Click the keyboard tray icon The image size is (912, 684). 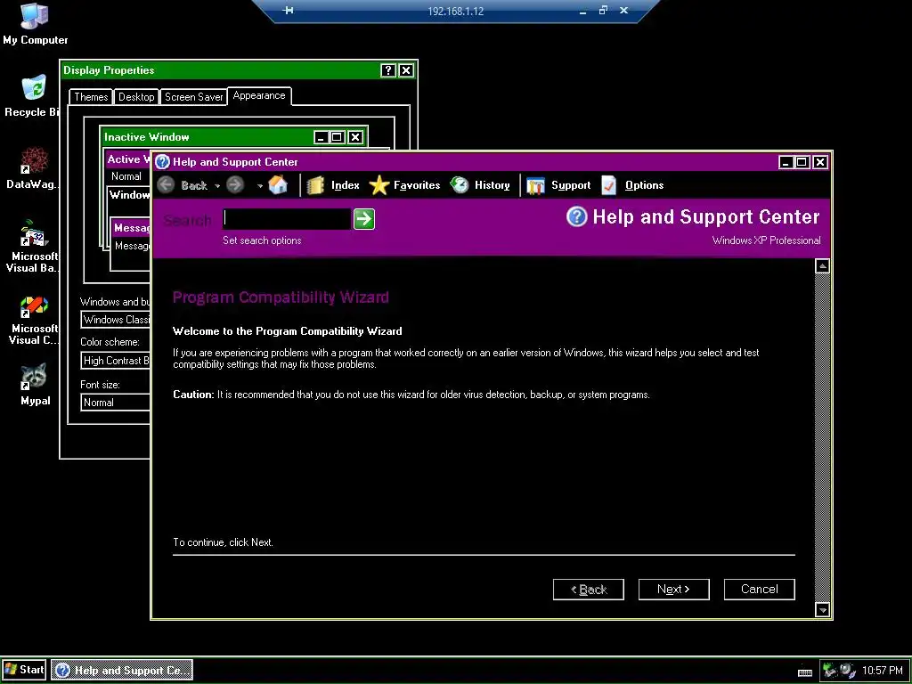(x=805, y=672)
